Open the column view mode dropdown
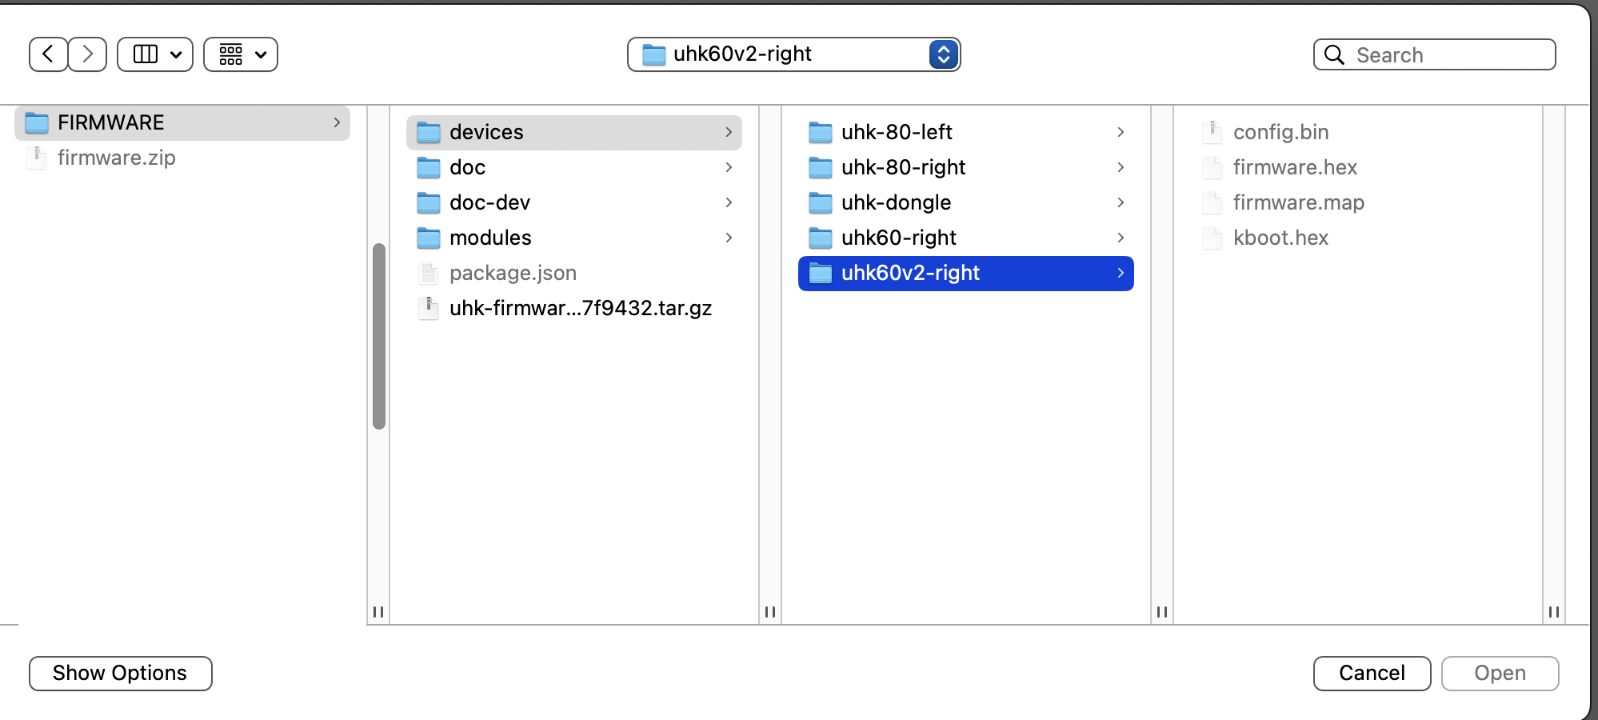Image resolution: width=1598 pixels, height=720 pixels. 155,54
